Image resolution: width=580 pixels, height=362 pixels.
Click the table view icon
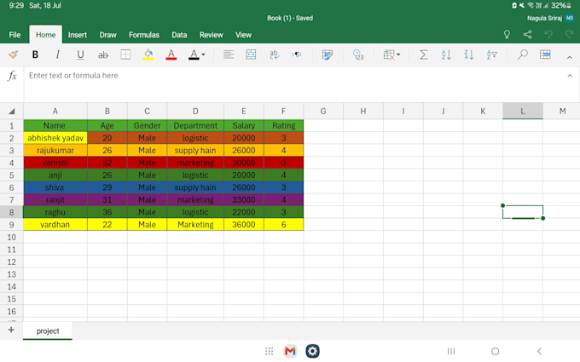545,55
